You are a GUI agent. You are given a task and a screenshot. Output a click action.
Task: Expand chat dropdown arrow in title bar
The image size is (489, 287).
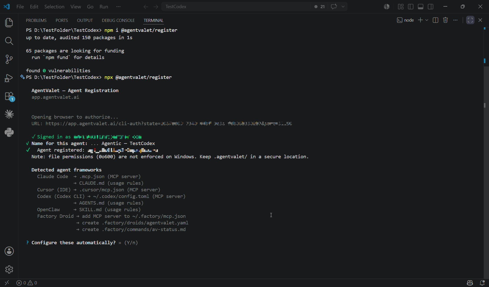coord(343,7)
